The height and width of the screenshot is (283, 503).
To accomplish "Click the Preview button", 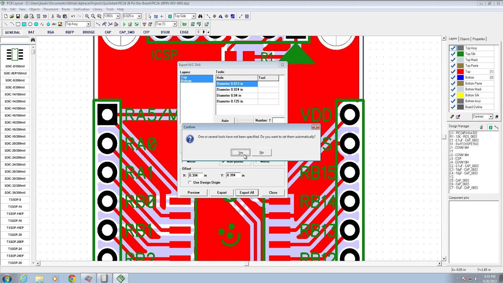I will (193, 193).
